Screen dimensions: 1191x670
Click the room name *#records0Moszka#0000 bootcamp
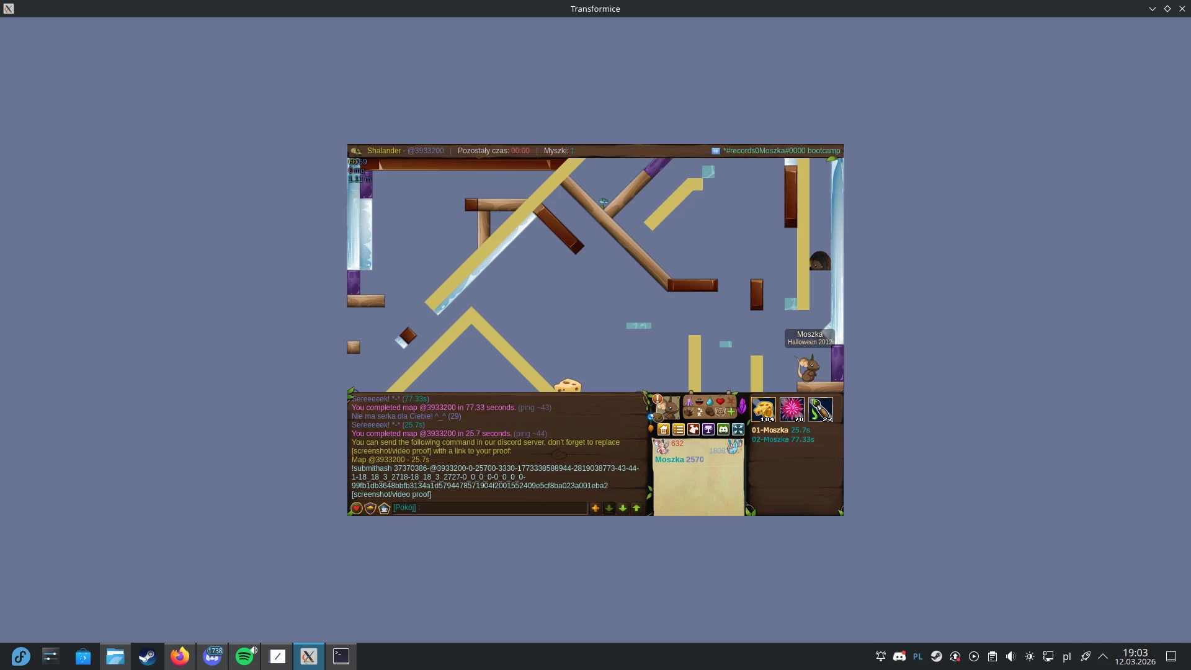click(782, 151)
